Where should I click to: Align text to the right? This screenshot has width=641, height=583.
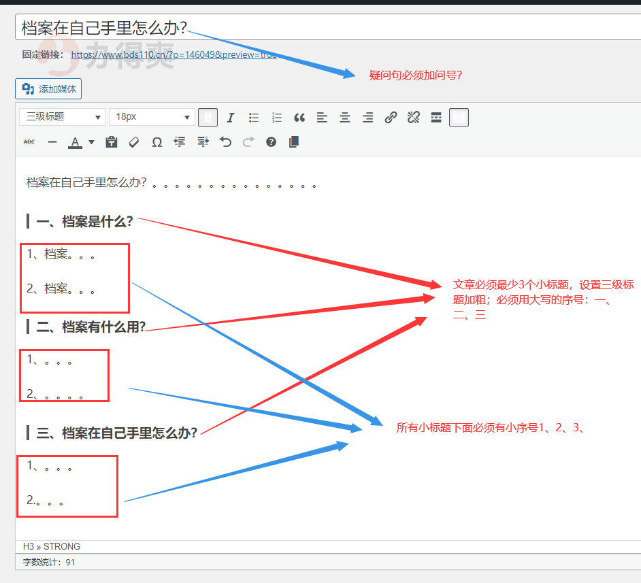coord(368,118)
